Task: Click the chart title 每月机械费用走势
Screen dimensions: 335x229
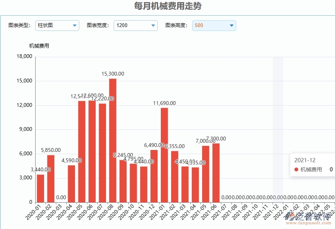Action: pyautogui.click(x=167, y=6)
